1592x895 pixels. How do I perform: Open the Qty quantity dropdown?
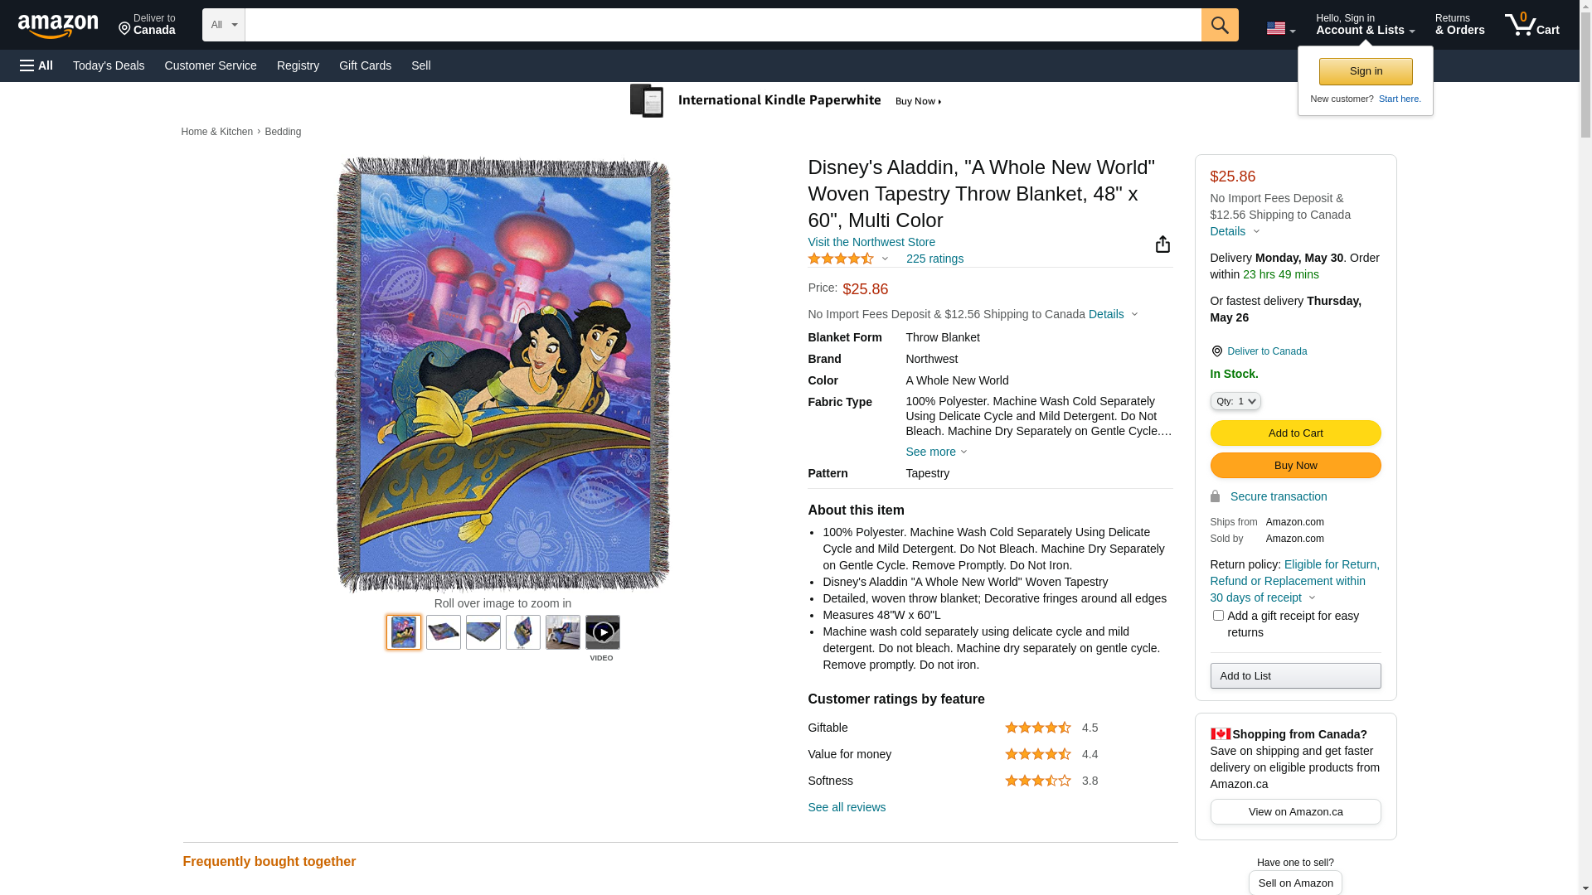point(1235,401)
